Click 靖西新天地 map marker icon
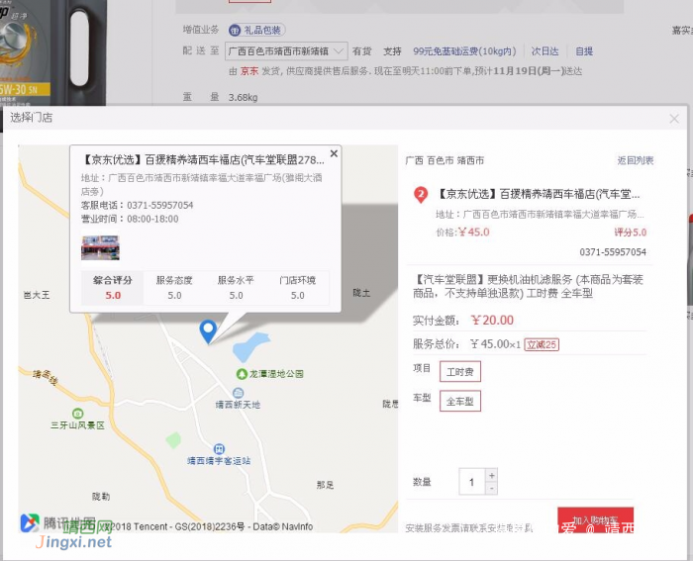Screen dimensions: 693x561 point(238,393)
